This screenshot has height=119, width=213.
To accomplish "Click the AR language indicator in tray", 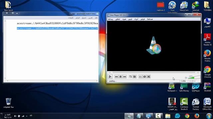I will (x=31, y=116).
